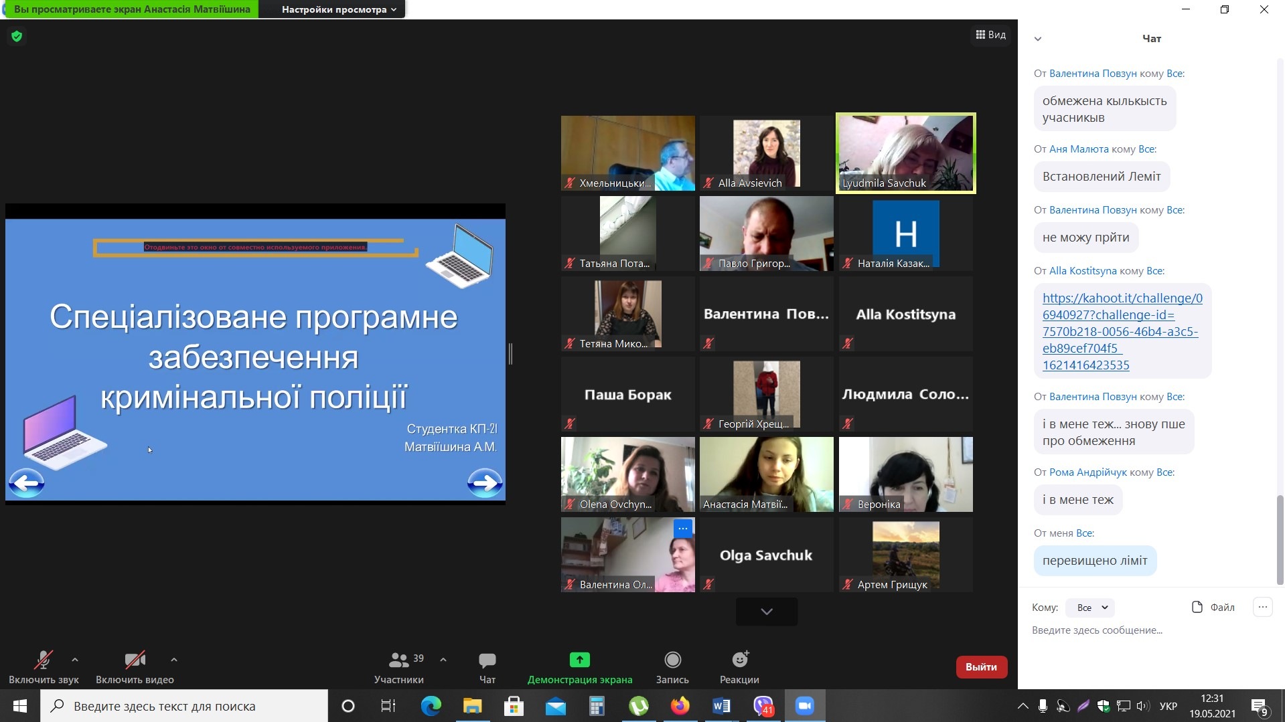Turn on camera with Включить видео
This screenshot has height=722, width=1285.
pyautogui.click(x=135, y=660)
